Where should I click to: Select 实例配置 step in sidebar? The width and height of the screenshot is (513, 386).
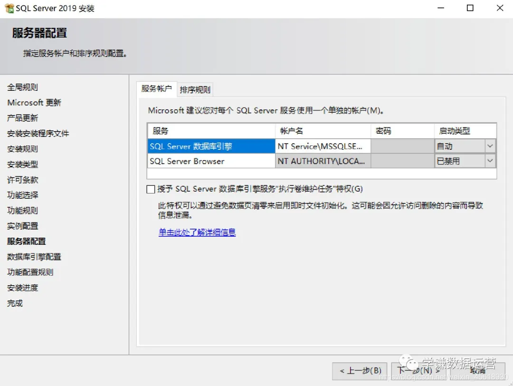[x=23, y=226]
